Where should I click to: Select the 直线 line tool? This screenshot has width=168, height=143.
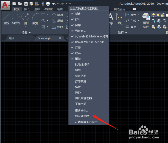click(6, 18)
